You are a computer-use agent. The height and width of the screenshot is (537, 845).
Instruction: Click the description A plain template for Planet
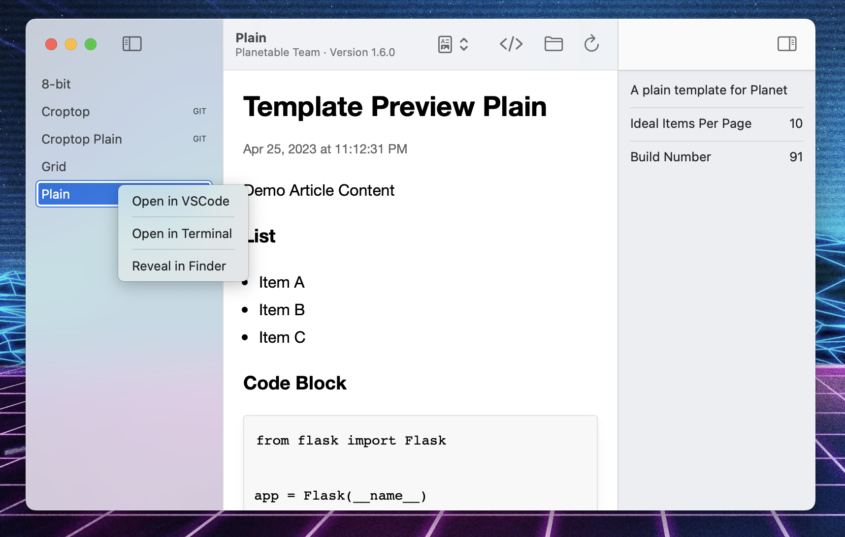click(x=709, y=90)
